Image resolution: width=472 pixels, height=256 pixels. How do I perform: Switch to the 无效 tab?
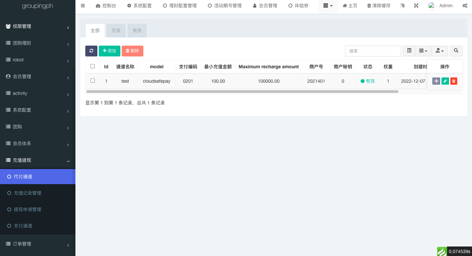tap(116, 31)
